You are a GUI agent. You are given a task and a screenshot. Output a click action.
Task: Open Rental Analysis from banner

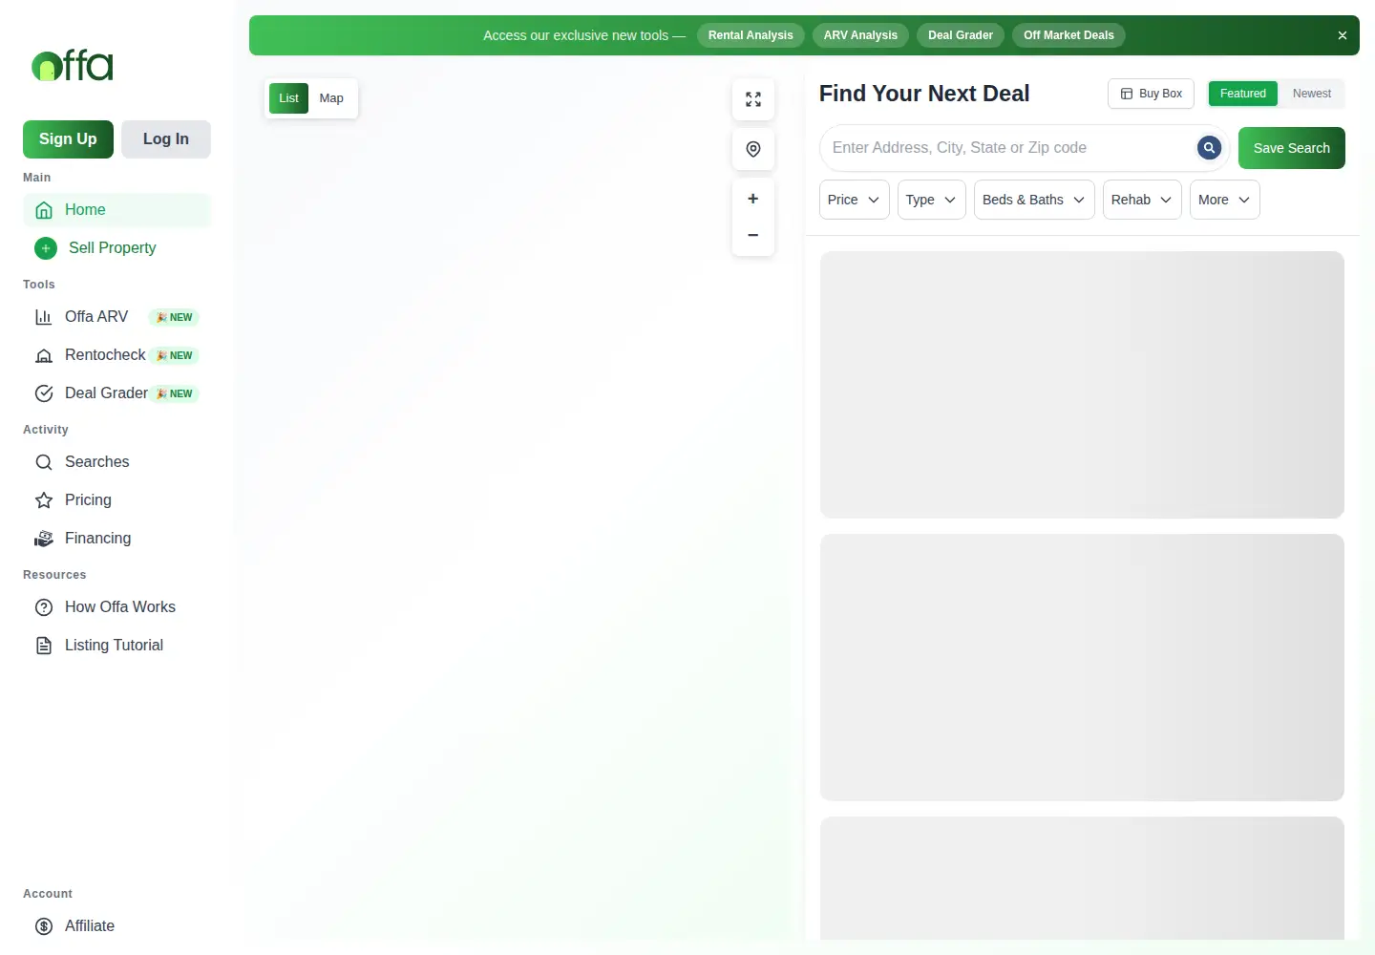[x=751, y=35]
